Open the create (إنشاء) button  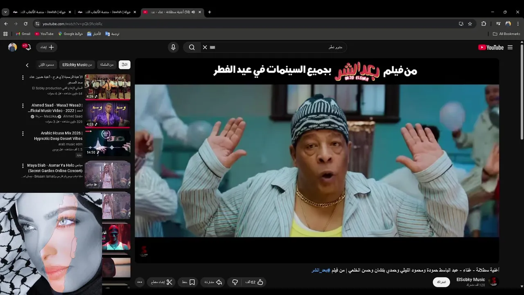click(47, 47)
